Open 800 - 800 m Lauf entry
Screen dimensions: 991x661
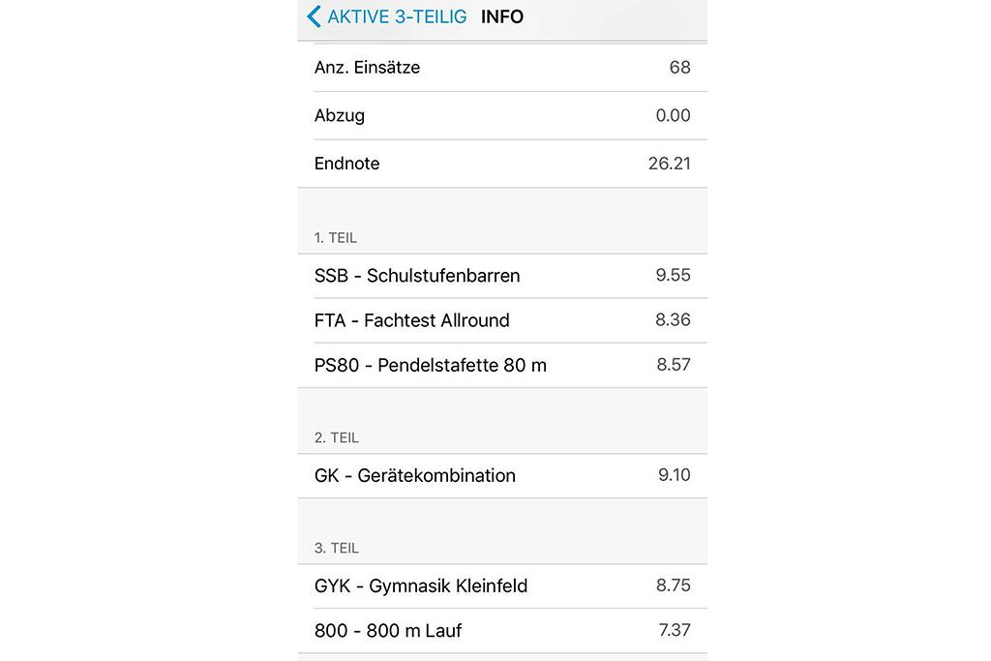pos(502,631)
